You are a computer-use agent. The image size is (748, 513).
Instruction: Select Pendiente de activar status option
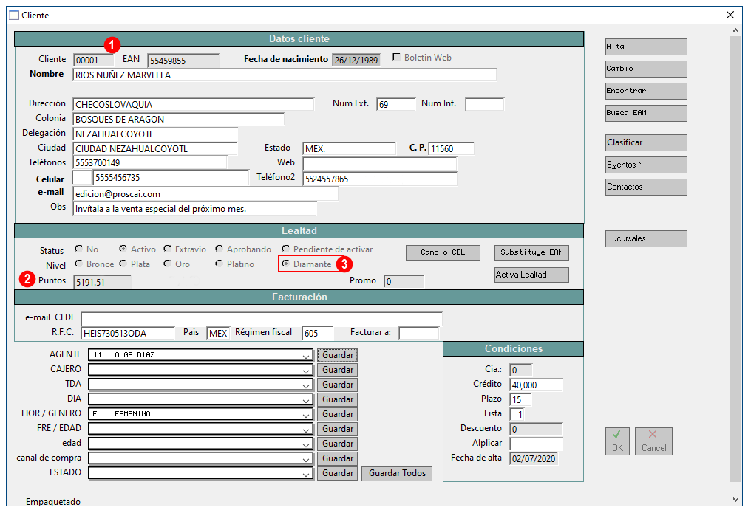285,249
